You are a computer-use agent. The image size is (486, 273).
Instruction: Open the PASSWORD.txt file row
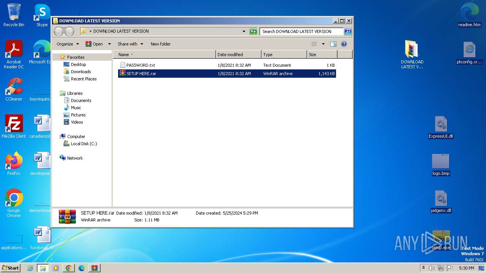[x=227, y=65]
